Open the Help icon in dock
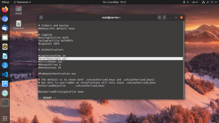Image resolution: width=219 pixels, height=123 pixels. point(5,65)
